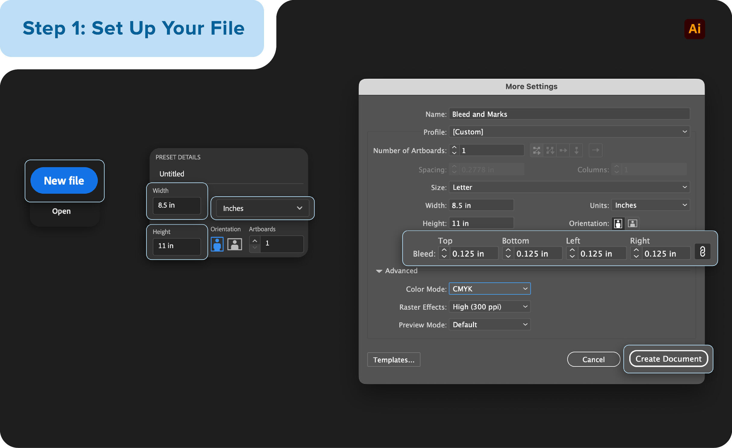732x448 pixels.
Task: Click the New file button
Action: [x=64, y=181]
